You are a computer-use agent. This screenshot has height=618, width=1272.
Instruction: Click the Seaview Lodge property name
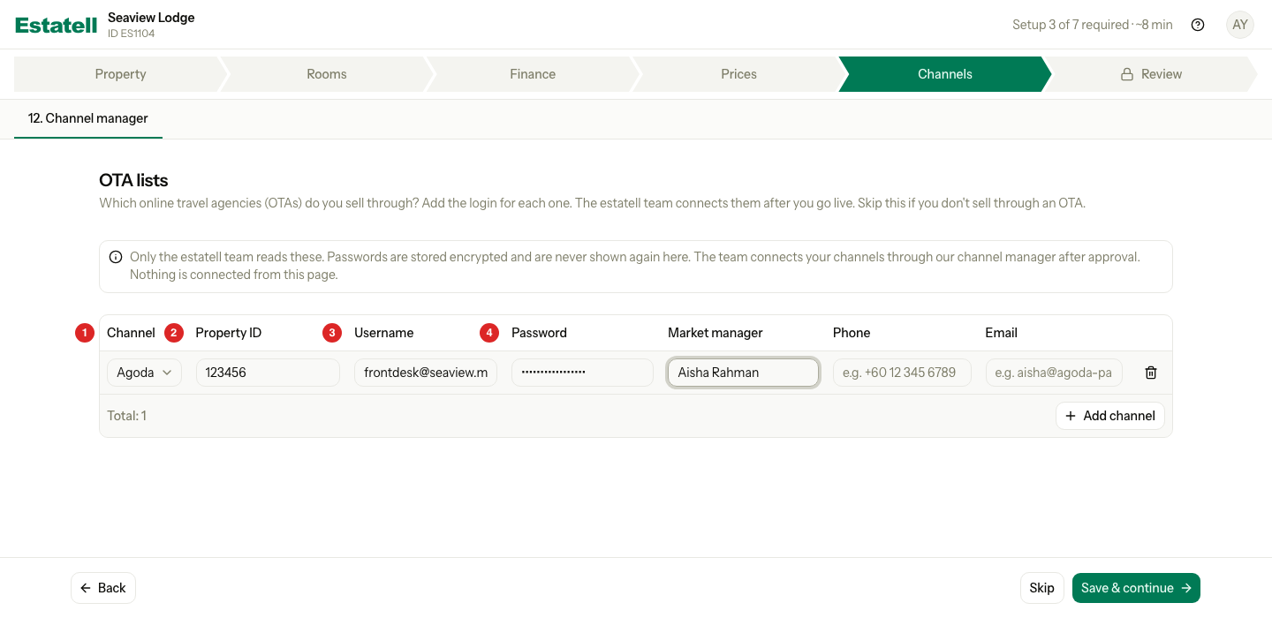point(151,18)
